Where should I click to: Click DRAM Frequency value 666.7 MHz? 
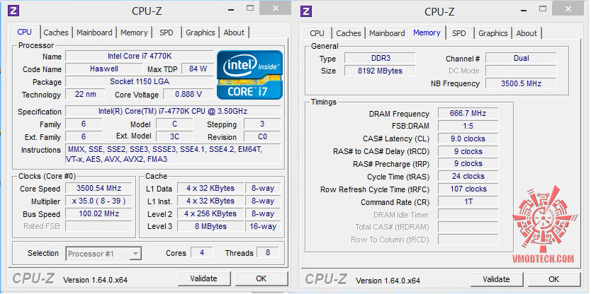(468, 113)
